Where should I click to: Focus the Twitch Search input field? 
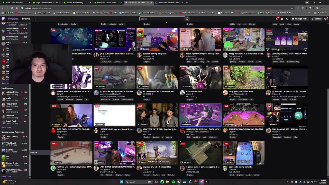coord(162,19)
